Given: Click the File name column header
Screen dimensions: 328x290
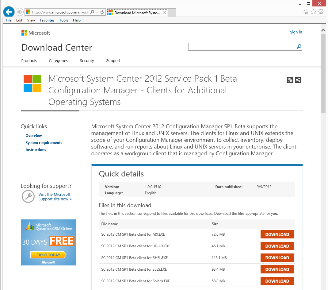Looking at the screenshot, I should point(110,224).
